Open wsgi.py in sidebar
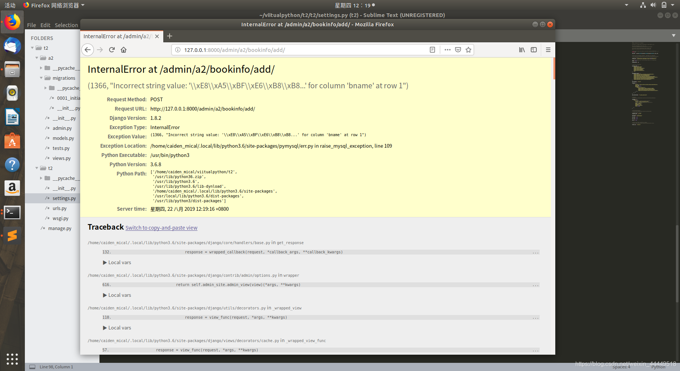Screen dimensions: 680x371 60,218
